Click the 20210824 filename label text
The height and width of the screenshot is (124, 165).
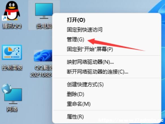pos(41,75)
